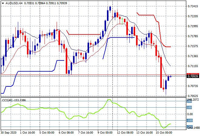Screen dimensions: 200x136
Task: Click the -200 level label in CCI panel
Action: coord(189,127)
